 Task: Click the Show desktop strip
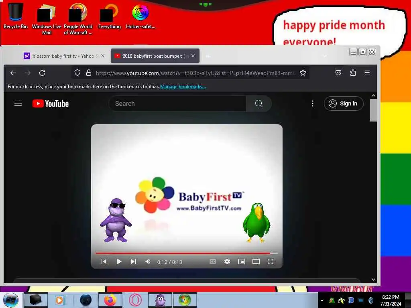pos(408,300)
